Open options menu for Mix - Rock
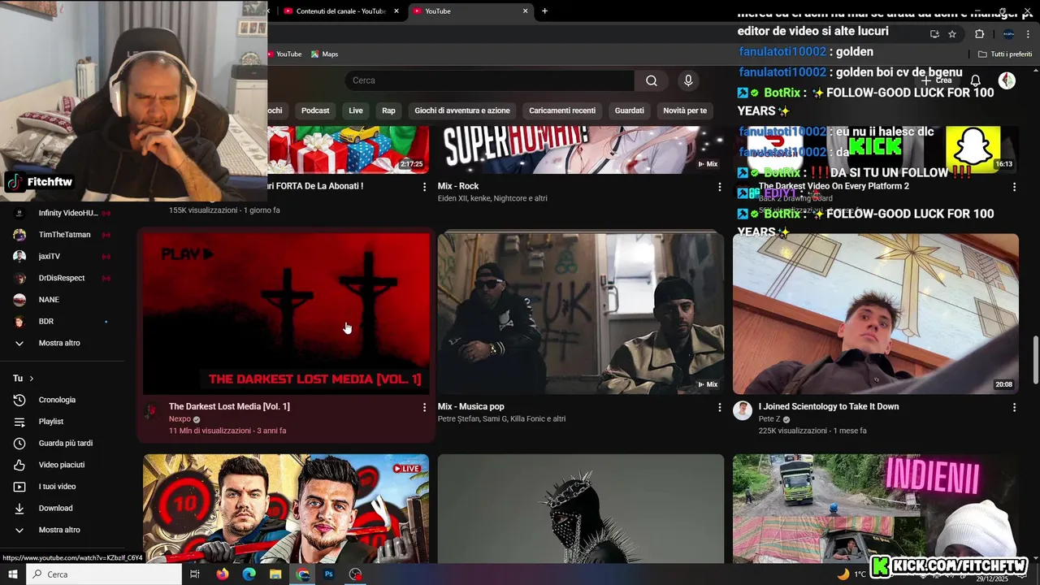Viewport: 1040px width, 585px height. (719, 186)
